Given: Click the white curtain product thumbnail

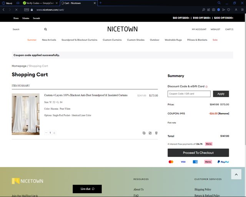Looking at the screenshot, I should point(26,114).
